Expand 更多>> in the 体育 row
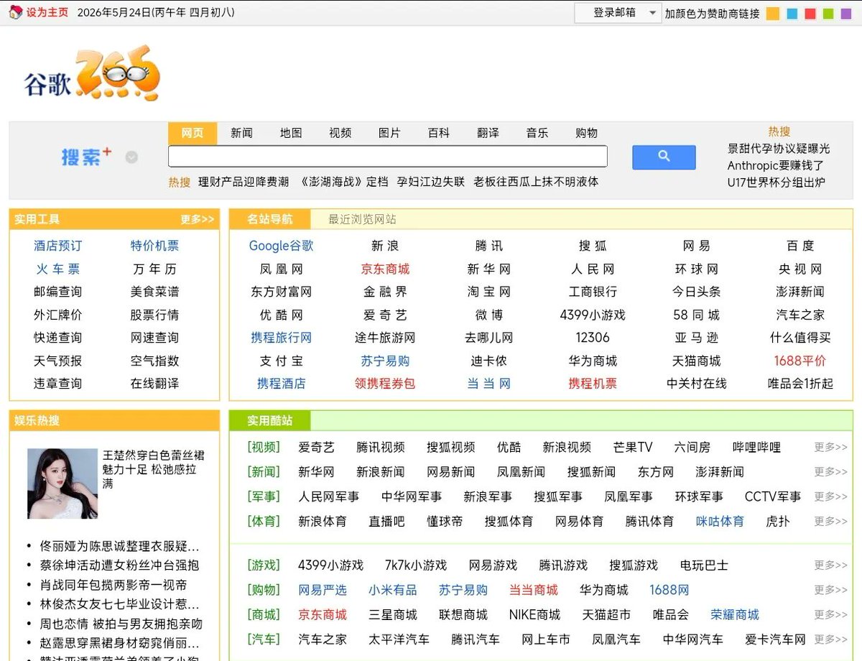Viewport: 862px width, 661px height. (x=830, y=521)
